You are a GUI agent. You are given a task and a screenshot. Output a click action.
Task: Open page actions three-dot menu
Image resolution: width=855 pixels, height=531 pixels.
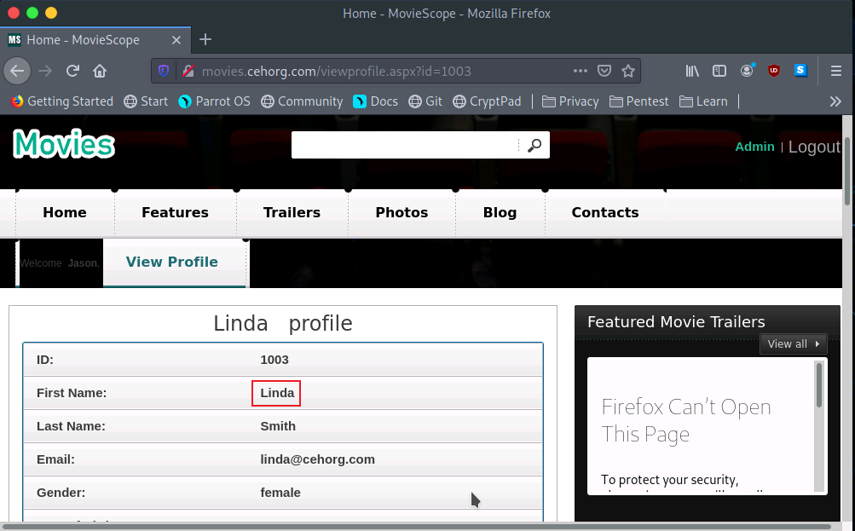click(x=580, y=71)
